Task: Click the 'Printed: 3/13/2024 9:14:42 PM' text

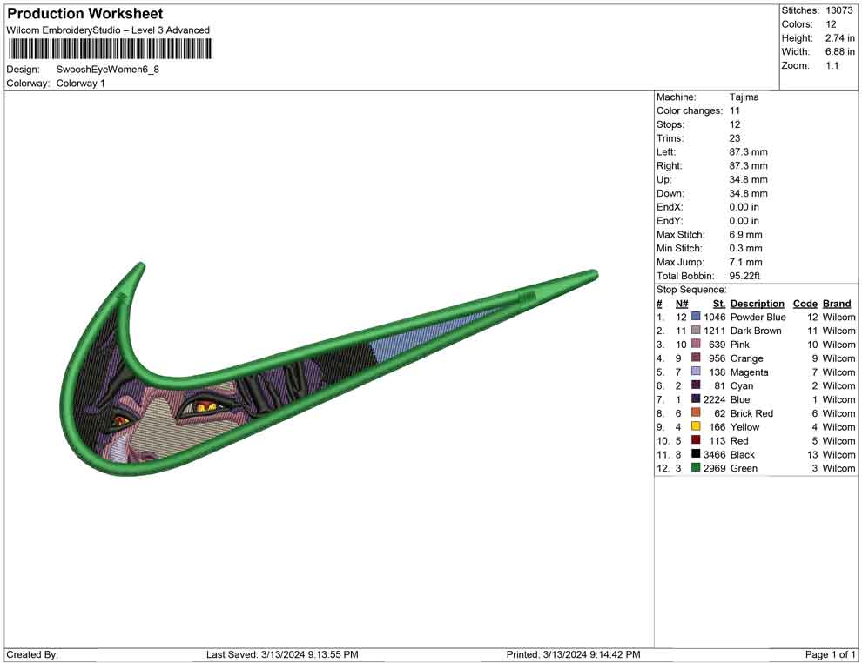Action: pyautogui.click(x=573, y=654)
